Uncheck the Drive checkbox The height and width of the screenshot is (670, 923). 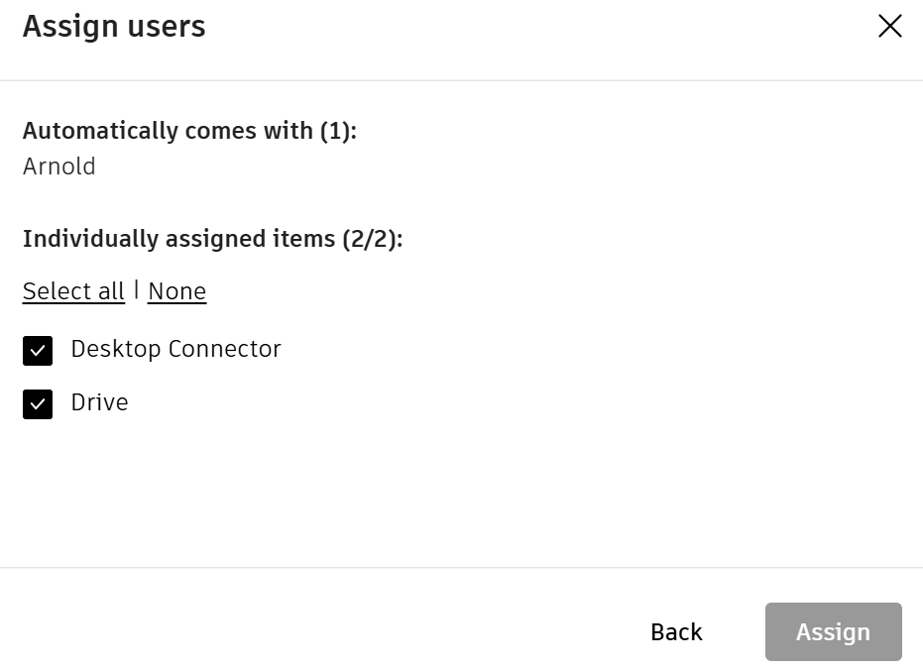pos(38,404)
